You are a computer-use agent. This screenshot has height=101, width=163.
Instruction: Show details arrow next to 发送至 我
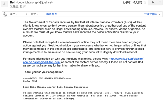click(x=25, y=7)
